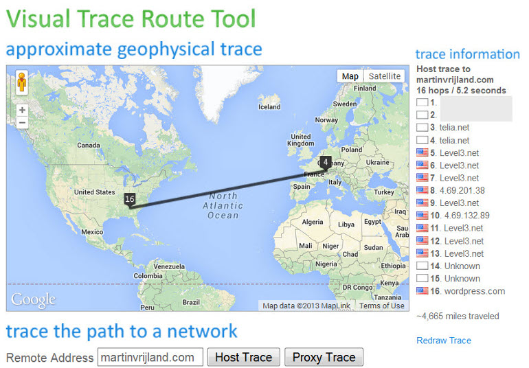The image size is (529, 368).
Task: Zoom in the map with plus button
Action: (x=22, y=110)
